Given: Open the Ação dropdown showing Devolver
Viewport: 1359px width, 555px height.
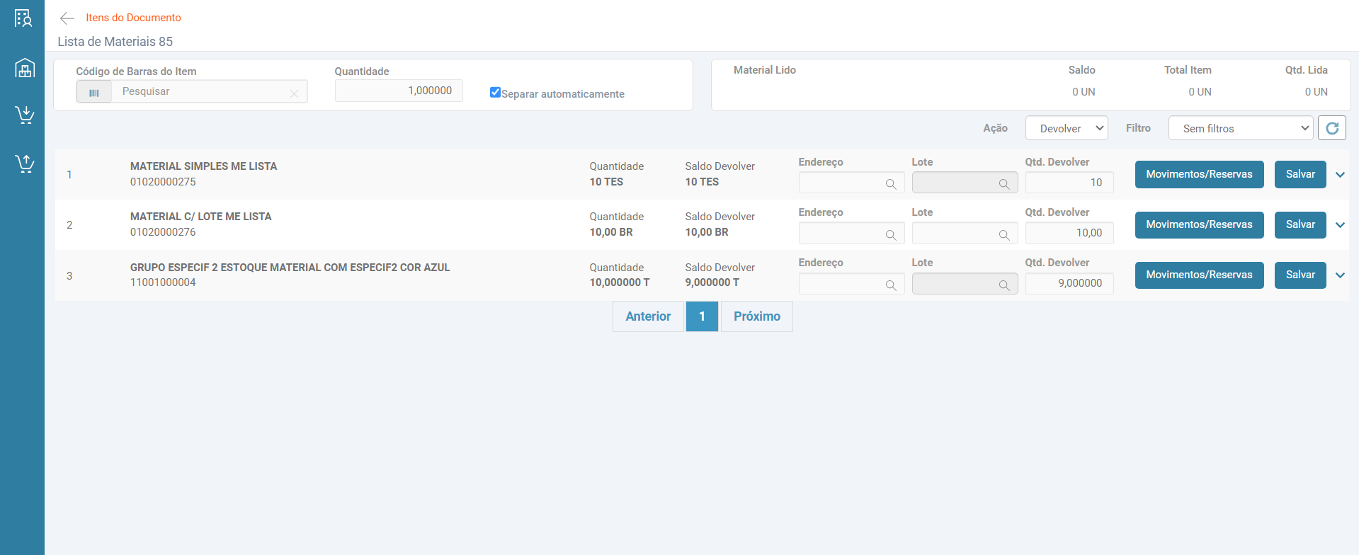Looking at the screenshot, I should point(1067,128).
